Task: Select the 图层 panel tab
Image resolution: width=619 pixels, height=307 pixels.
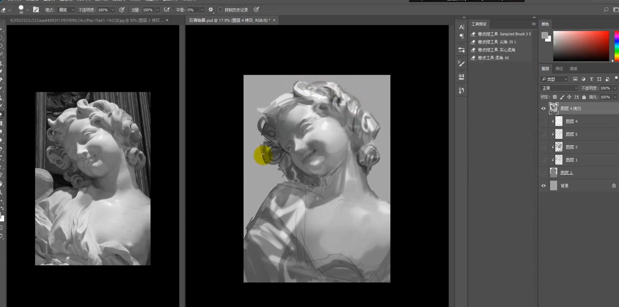Action: pyautogui.click(x=545, y=69)
